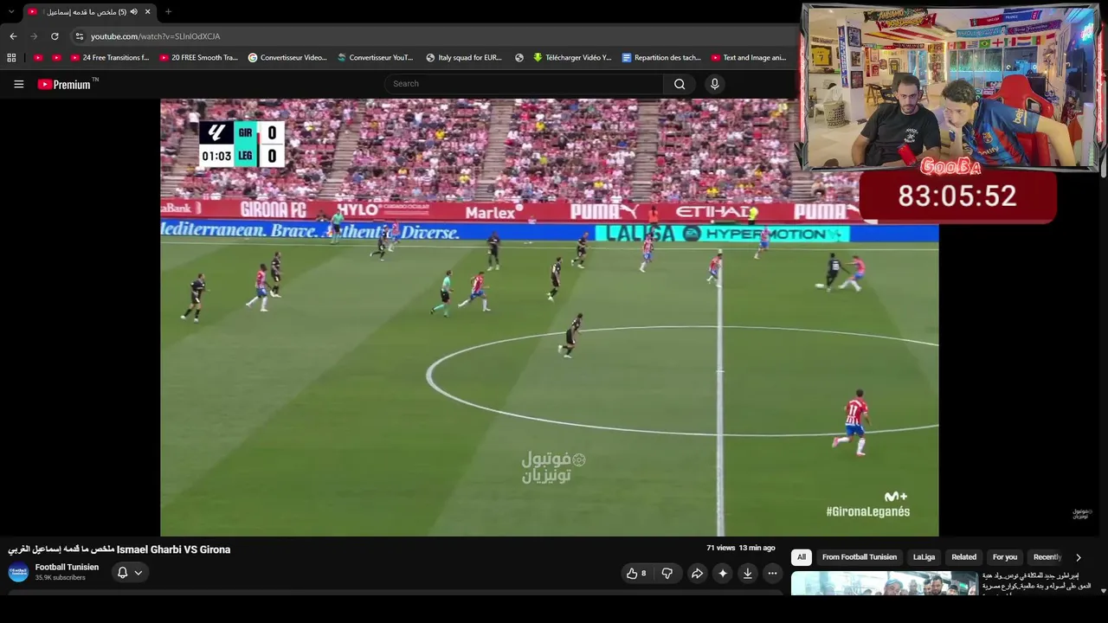Open the first YouTube bookmark icon

pyautogui.click(x=38, y=58)
